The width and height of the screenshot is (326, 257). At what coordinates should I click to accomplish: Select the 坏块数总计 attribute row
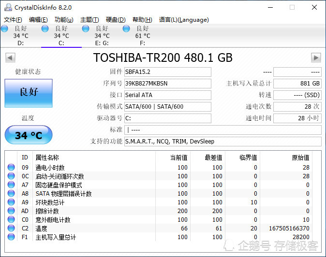pos(159,202)
